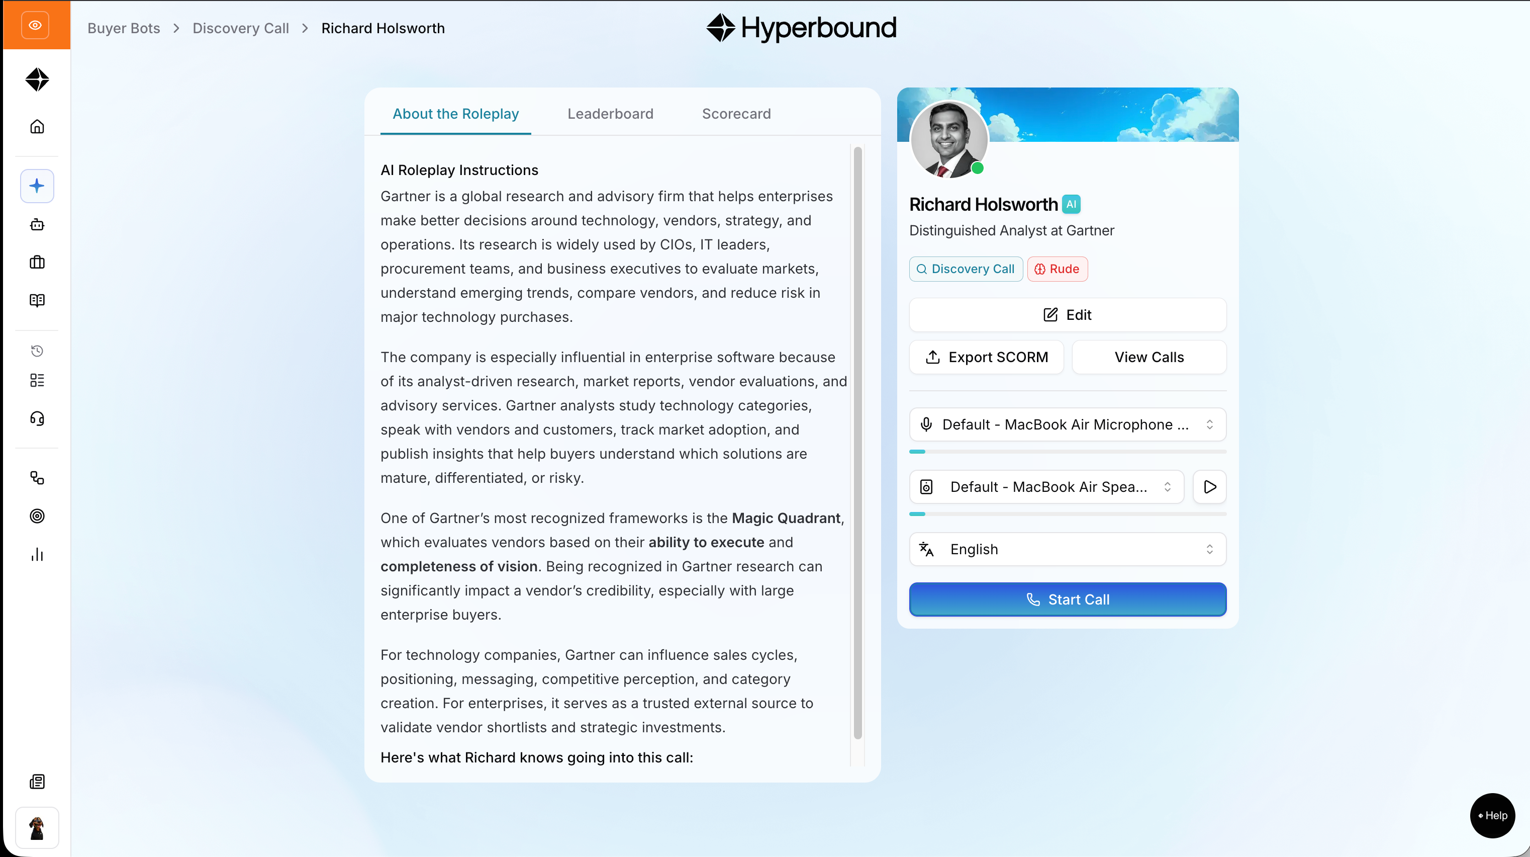Open the target bullseye icon in the sidebar
Viewport: 1530px width, 857px height.
point(37,516)
